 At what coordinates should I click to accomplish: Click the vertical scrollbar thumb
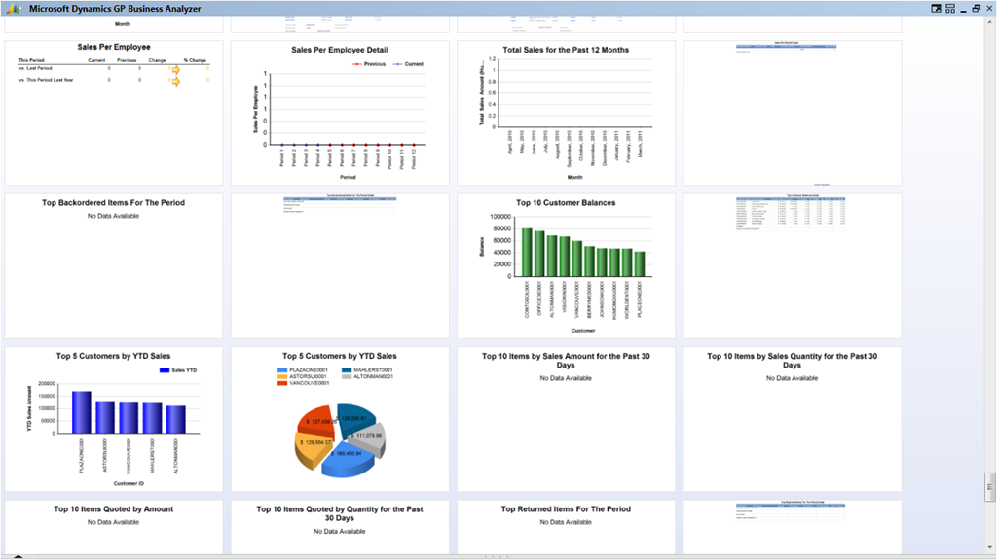coord(990,486)
